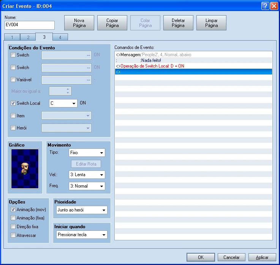280x265 pixels.
Task: Click the Copiar Página button
Action: coord(112,23)
